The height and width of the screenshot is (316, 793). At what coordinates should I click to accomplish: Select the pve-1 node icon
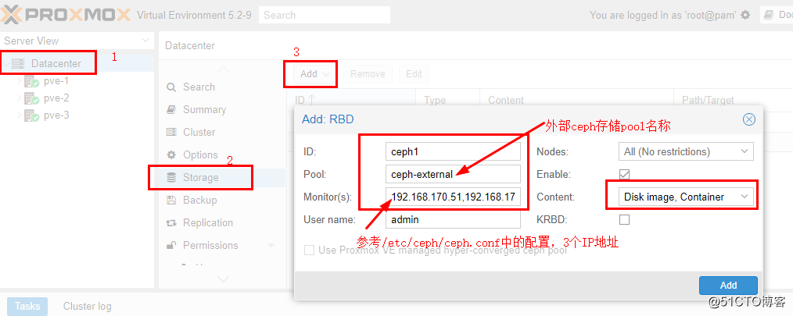32,81
